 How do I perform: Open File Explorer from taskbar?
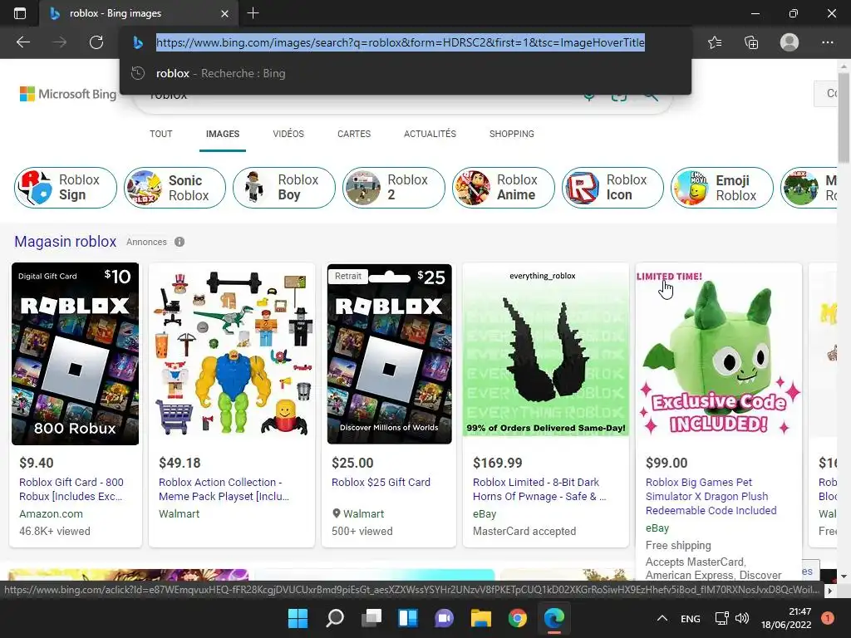point(481,618)
